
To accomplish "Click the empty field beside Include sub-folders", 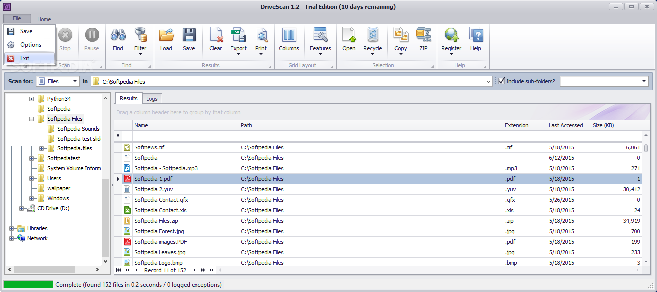I will coord(604,81).
